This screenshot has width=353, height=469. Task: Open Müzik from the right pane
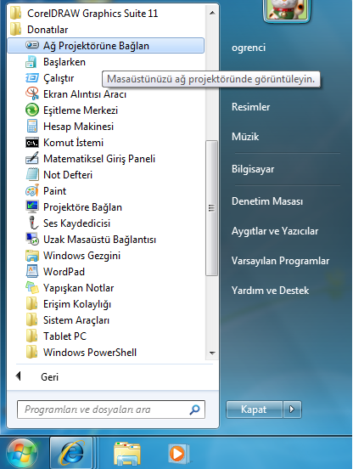(245, 137)
